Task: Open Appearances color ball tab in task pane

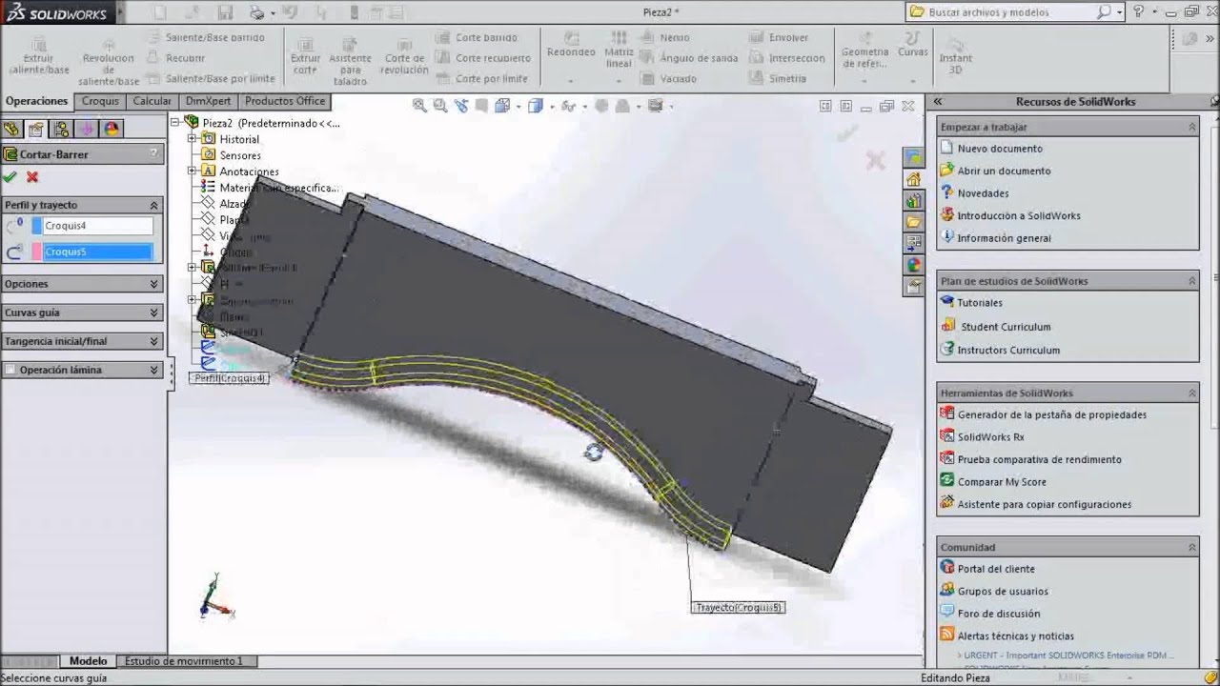Action: coord(914,265)
